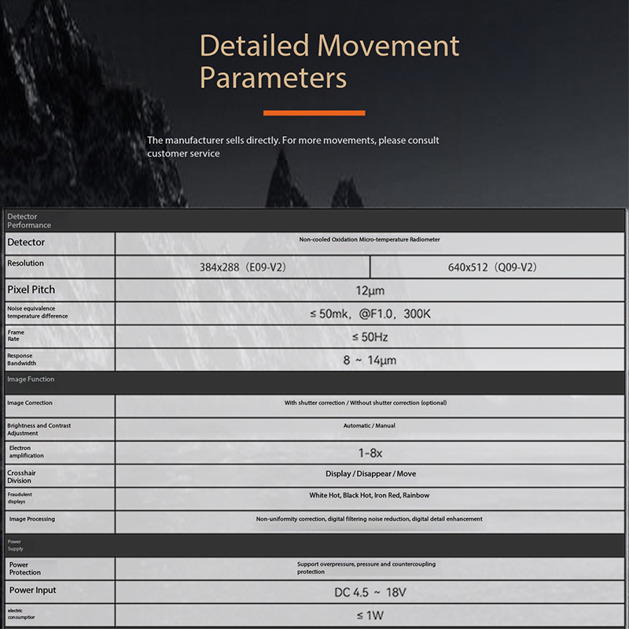Screen dimensions: 629x629
Task: Click the '8 ~ 14μm' response bandwidth value
Action: tap(370, 360)
